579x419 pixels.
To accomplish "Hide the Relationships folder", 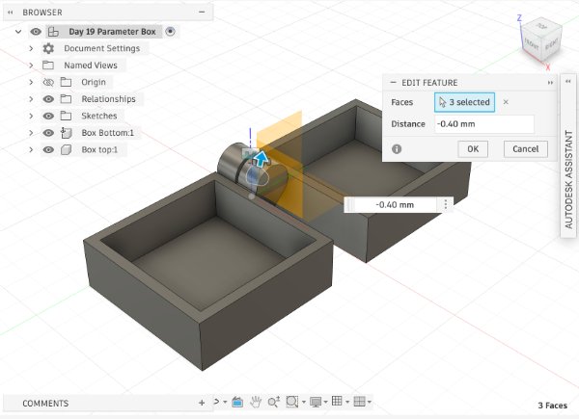I will tap(48, 99).
